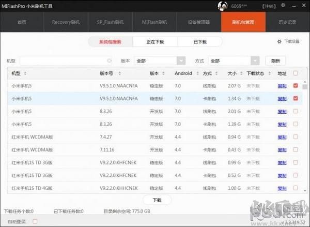
Task: Toggle select-all checkbox in table header
Action: (296, 73)
